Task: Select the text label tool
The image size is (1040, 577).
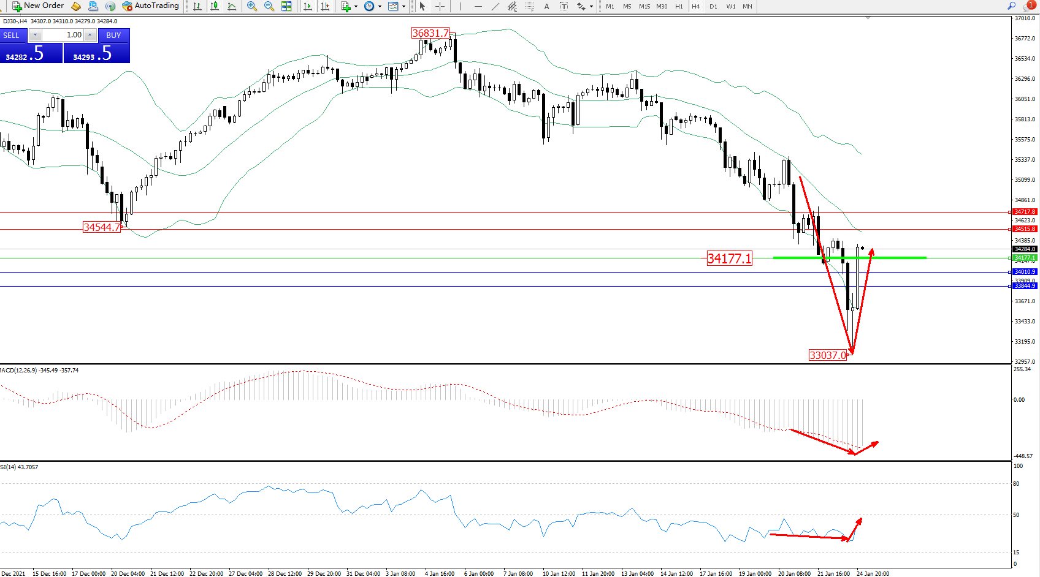Action: 546,6
